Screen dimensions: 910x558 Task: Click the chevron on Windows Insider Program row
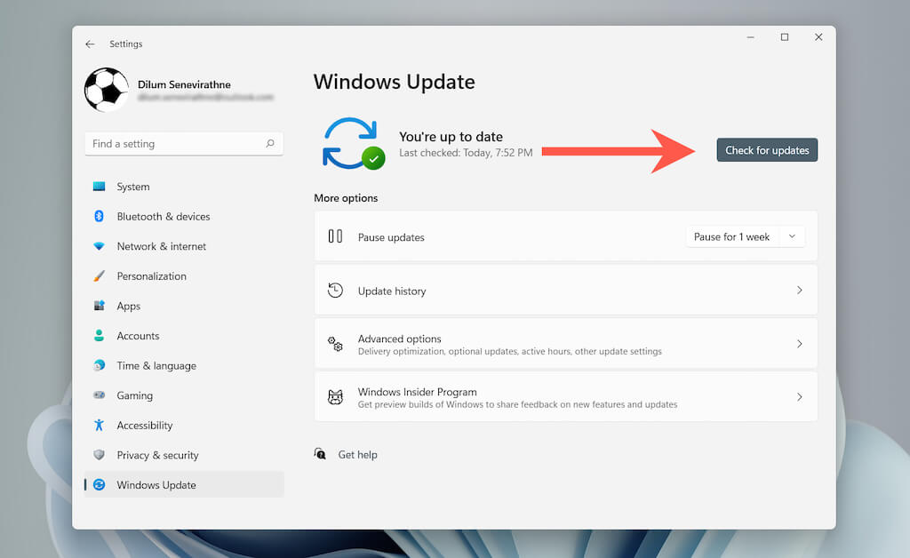tap(800, 397)
